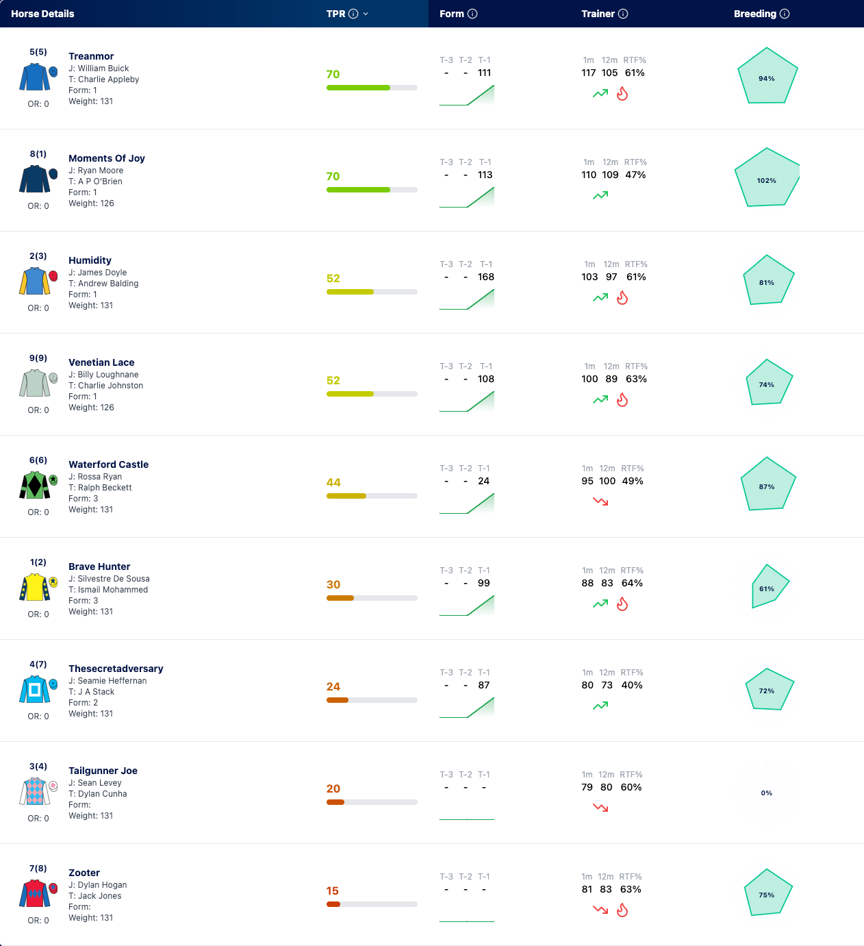The height and width of the screenshot is (946, 864).
Task: Click the Breeding column info icon
Action: point(785,14)
